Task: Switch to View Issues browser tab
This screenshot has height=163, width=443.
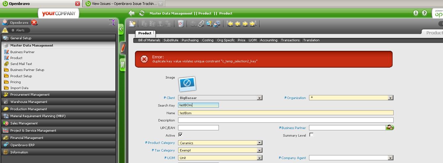Action: click(124, 4)
